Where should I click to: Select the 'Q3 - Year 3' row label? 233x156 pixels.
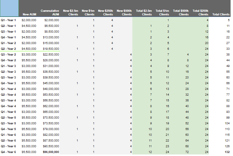pos(8,78)
